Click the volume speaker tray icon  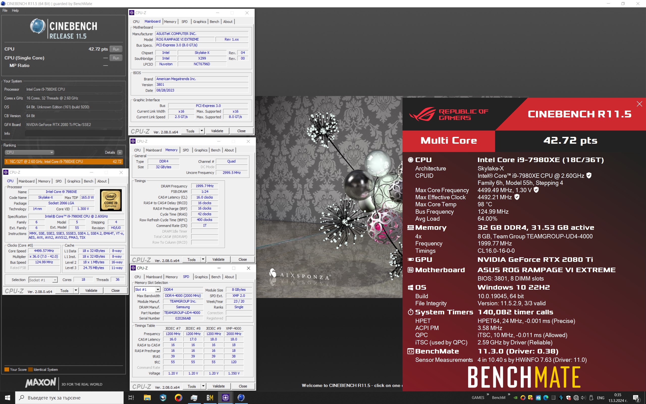583,398
